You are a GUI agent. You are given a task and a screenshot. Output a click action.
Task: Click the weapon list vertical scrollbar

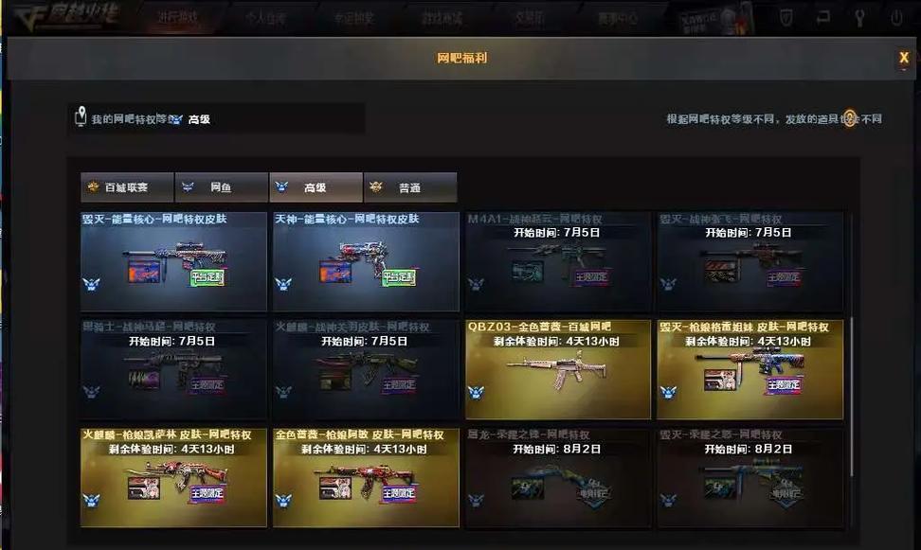pos(851,397)
